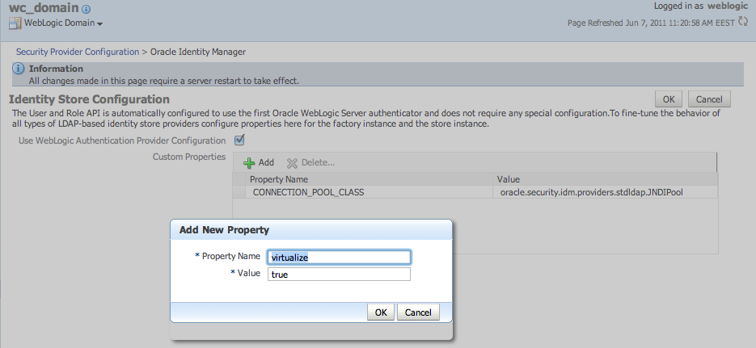Toggle Use WebLogic Authentication Provider Configuration checkbox
756x348 pixels.
pyautogui.click(x=239, y=140)
